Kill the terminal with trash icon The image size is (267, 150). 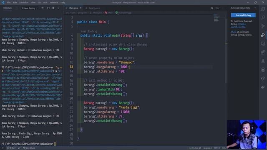click(x=53, y=8)
